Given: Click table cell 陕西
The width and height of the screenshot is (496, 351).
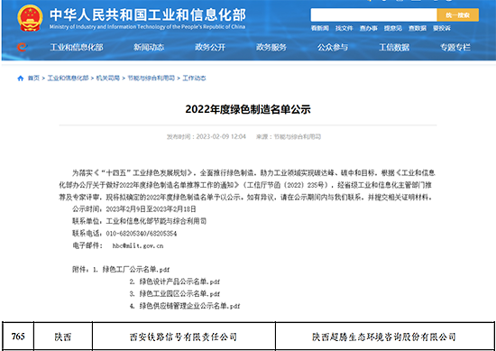Looking at the screenshot, I should click(x=63, y=337).
